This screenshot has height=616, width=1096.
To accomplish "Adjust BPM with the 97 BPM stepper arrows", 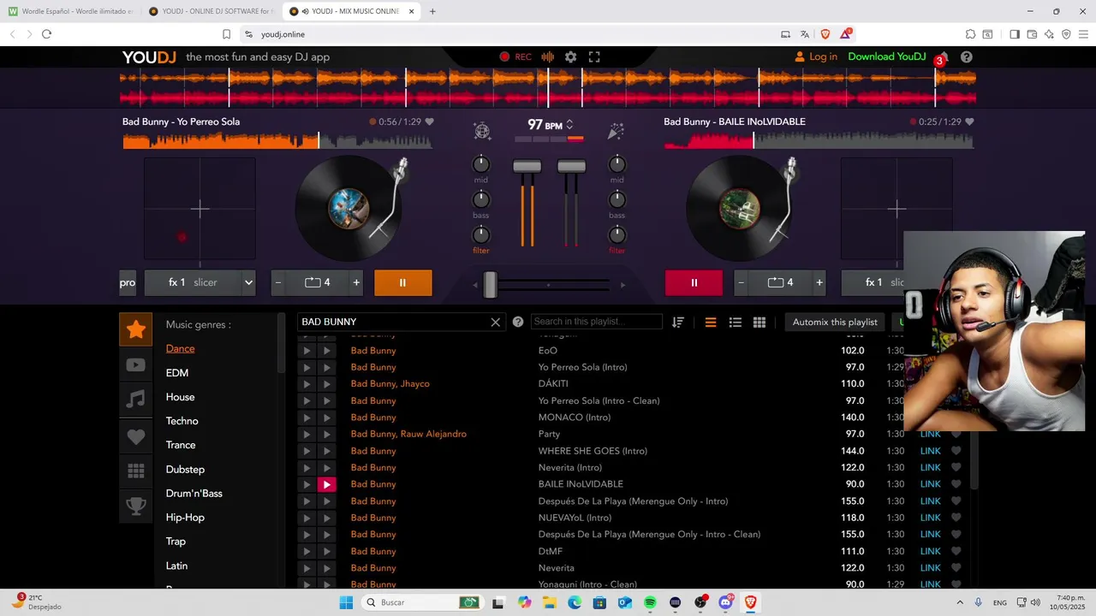I will [x=569, y=125].
